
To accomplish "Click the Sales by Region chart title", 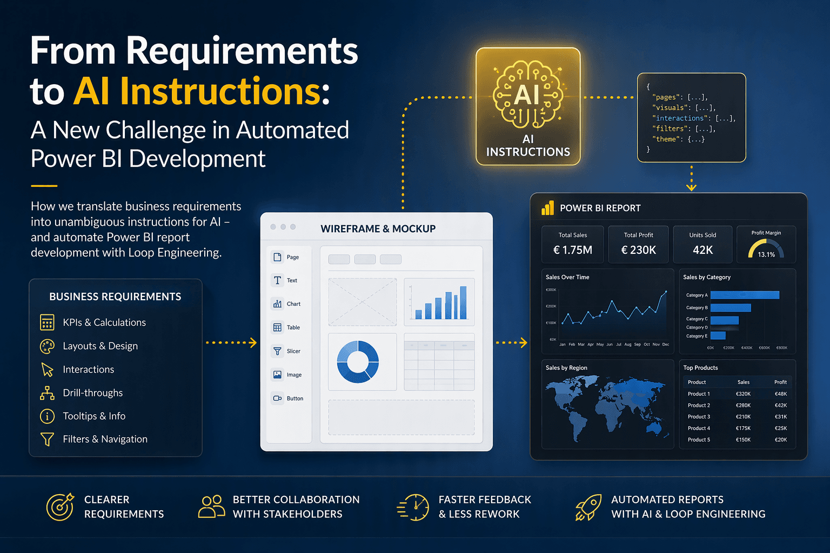I will click(x=566, y=368).
